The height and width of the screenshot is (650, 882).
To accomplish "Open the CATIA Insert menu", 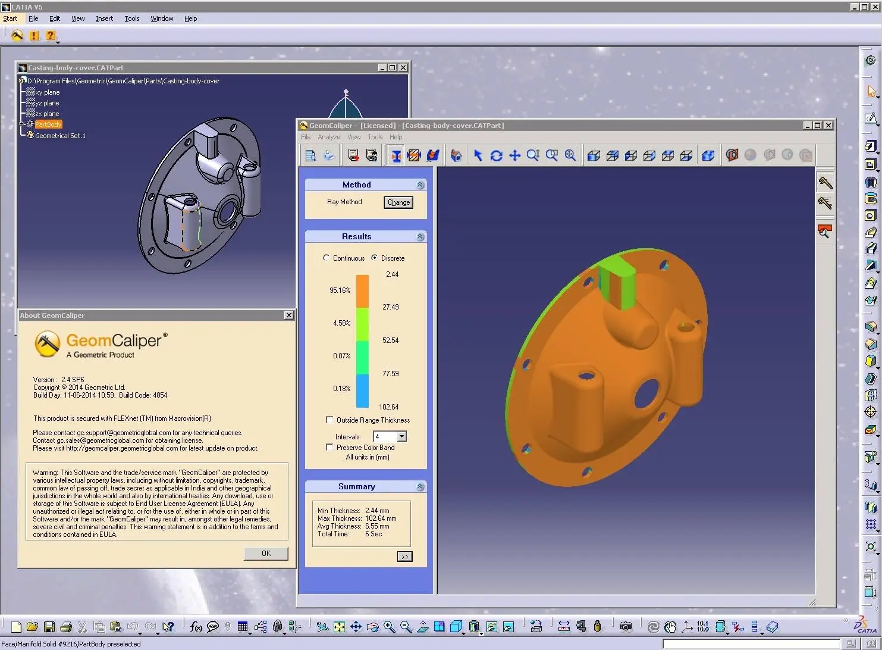I will (104, 18).
